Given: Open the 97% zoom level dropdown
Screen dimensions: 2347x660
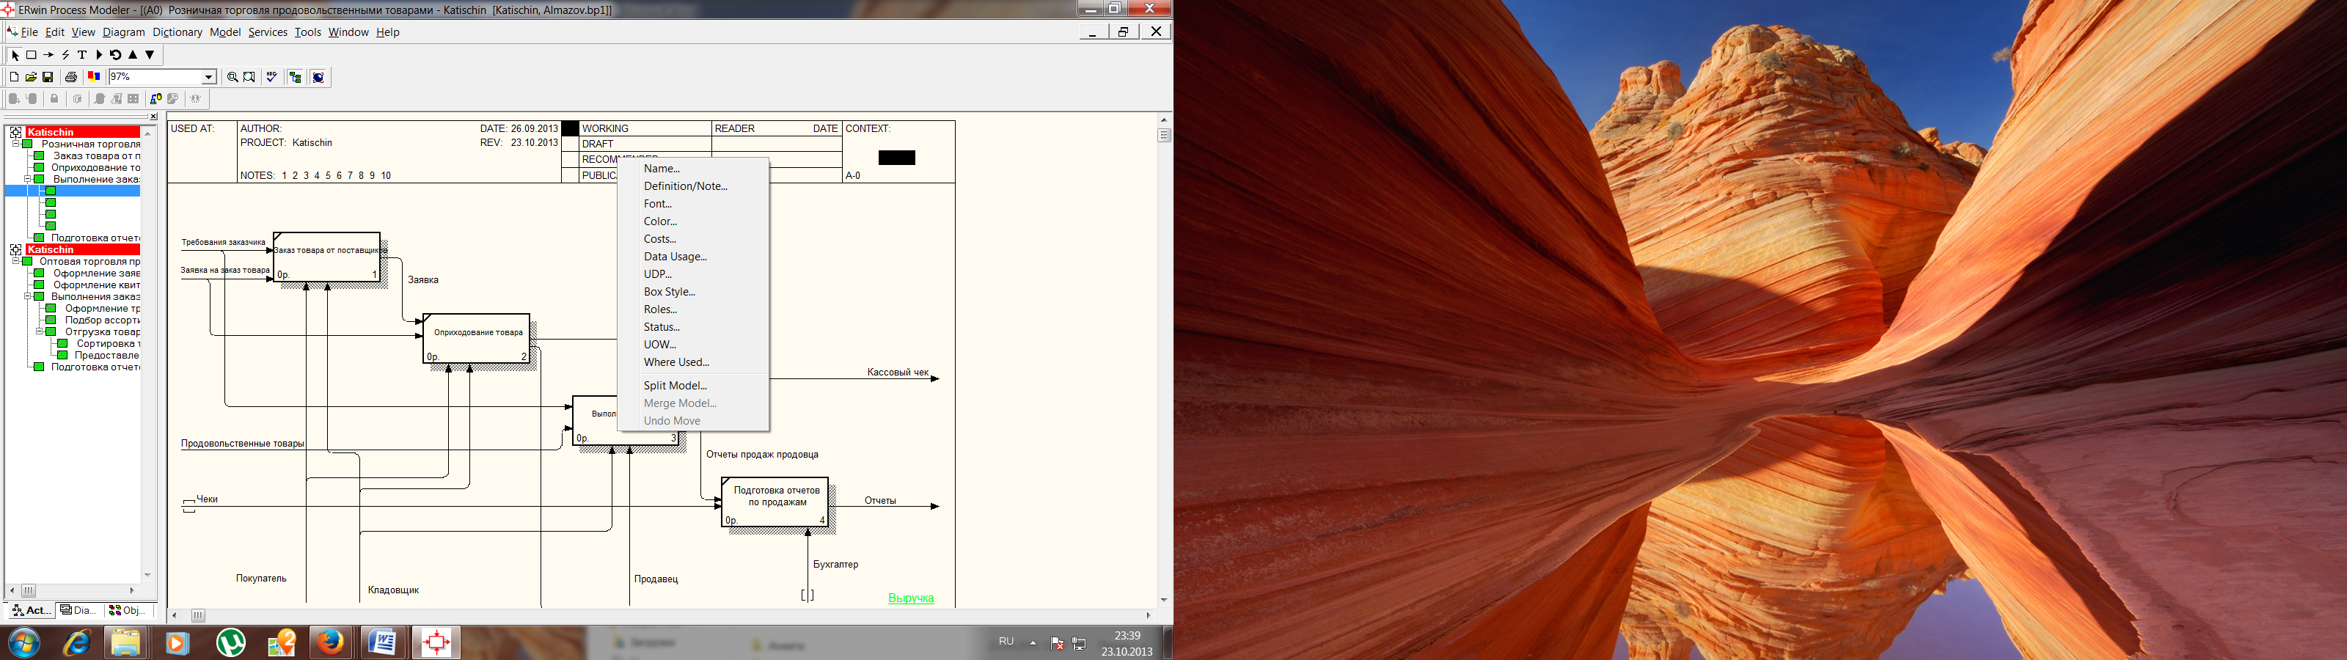Looking at the screenshot, I should point(208,78).
